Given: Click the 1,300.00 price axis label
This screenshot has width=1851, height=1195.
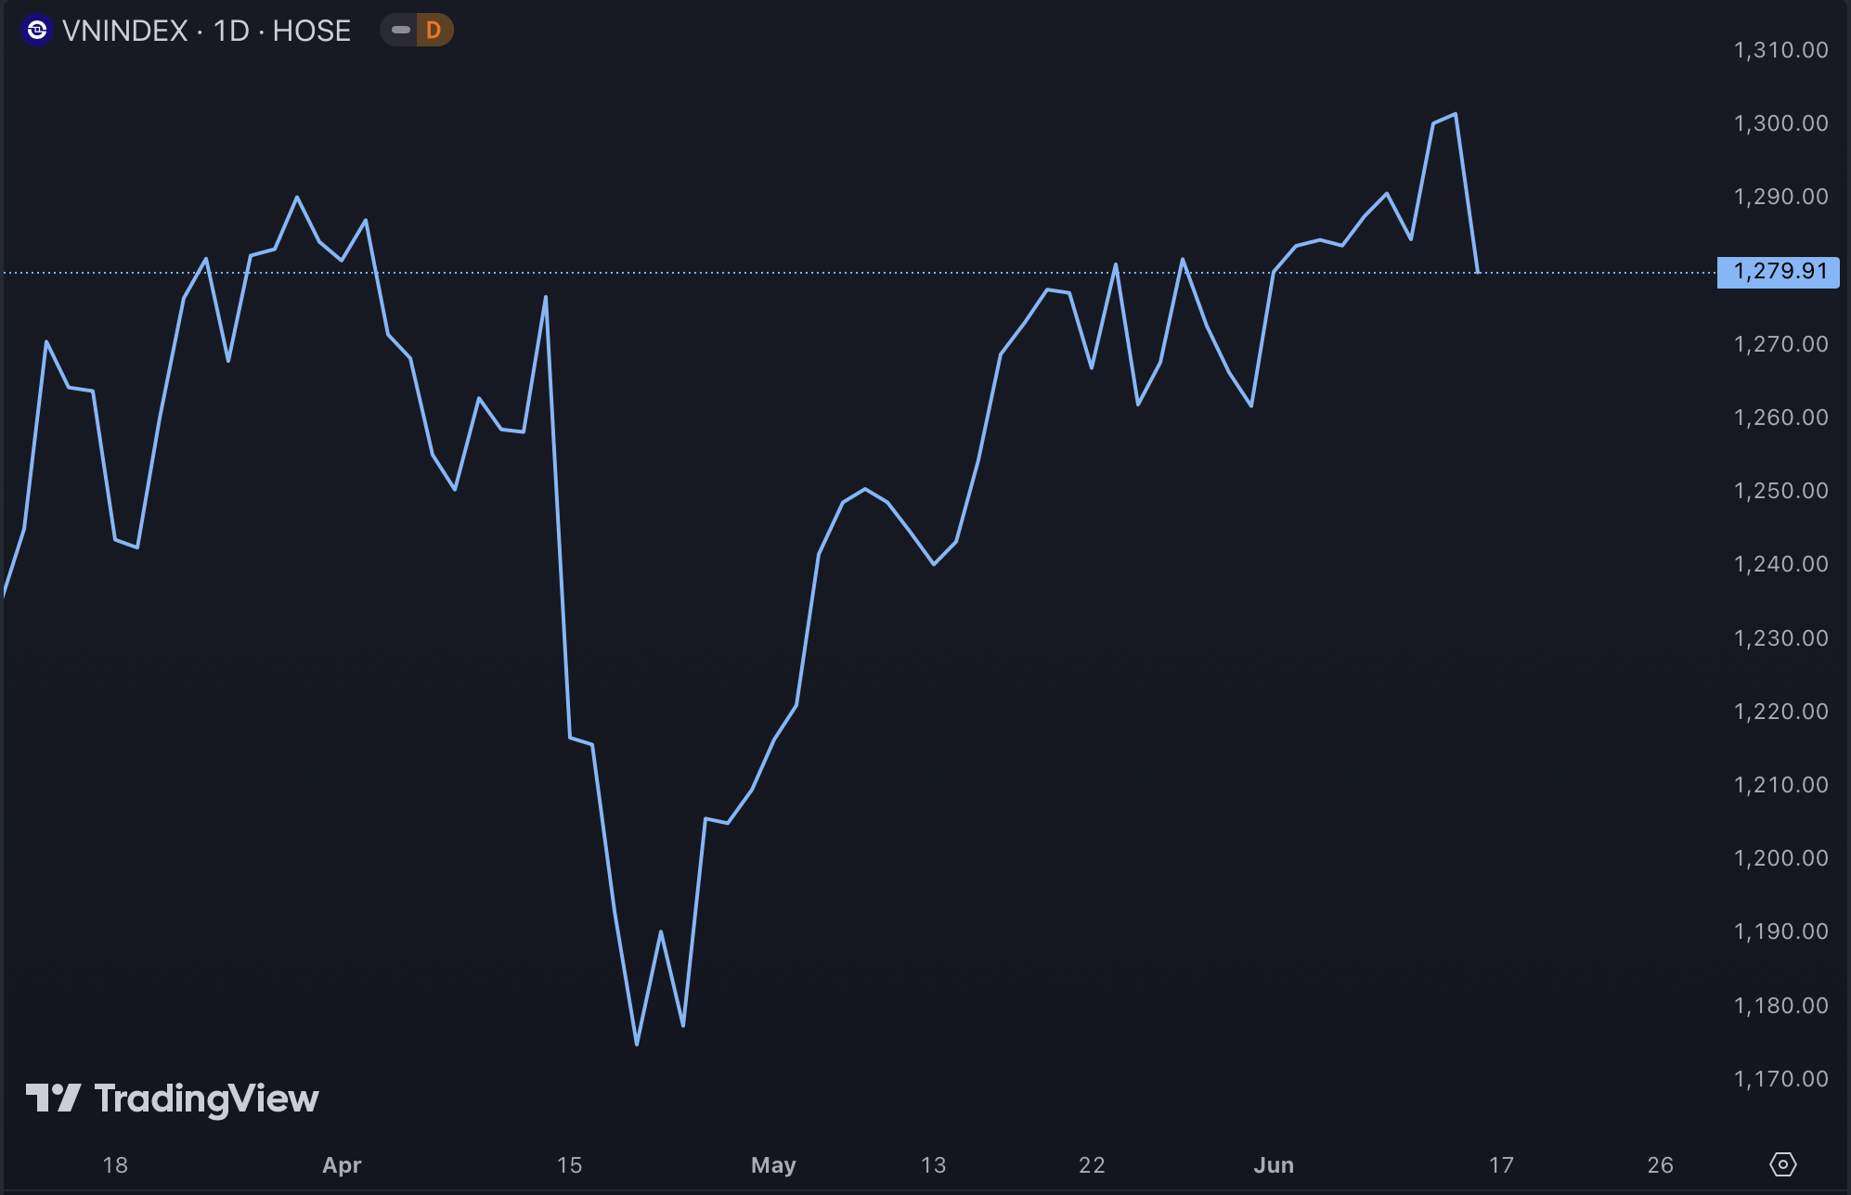Looking at the screenshot, I should [x=1780, y=123].
